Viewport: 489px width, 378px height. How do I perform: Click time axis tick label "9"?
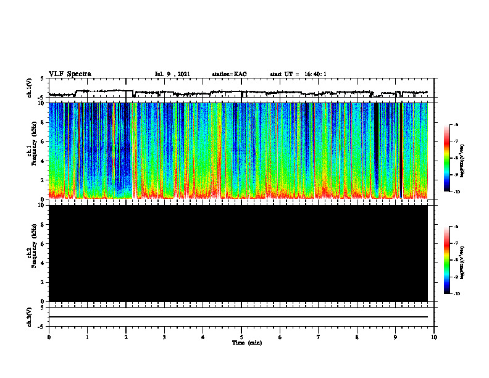click(395, 337)
